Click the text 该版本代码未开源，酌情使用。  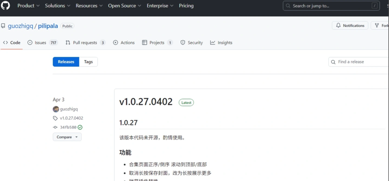coord(152,138)
